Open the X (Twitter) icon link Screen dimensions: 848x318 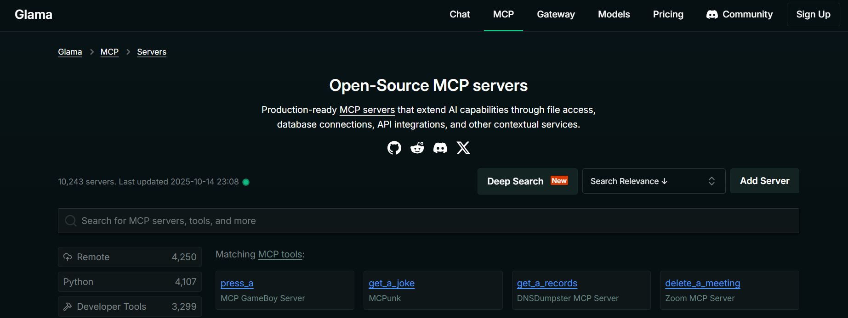(463, 148)
